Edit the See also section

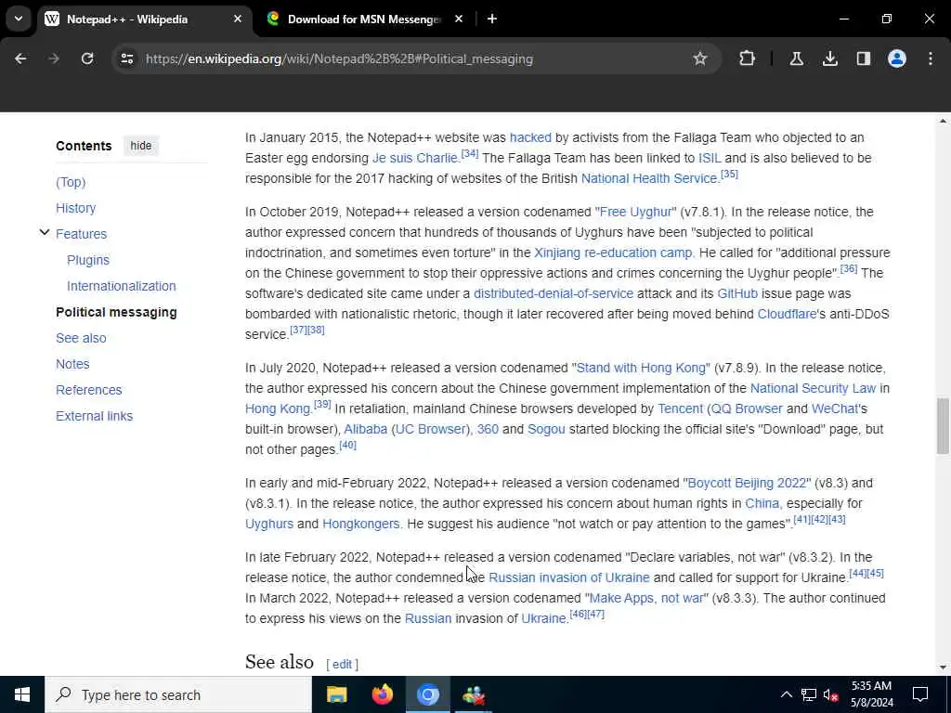(x=342, y=664)
